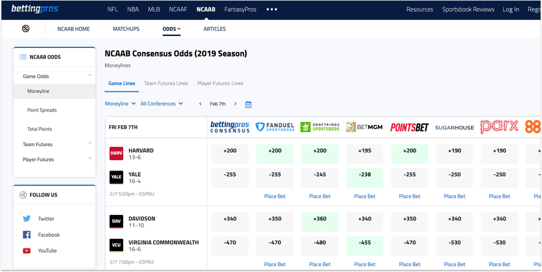Click the Yale team logo
Image resolution: width=542 pixels, height=272 pixels.
pos(116,177)
